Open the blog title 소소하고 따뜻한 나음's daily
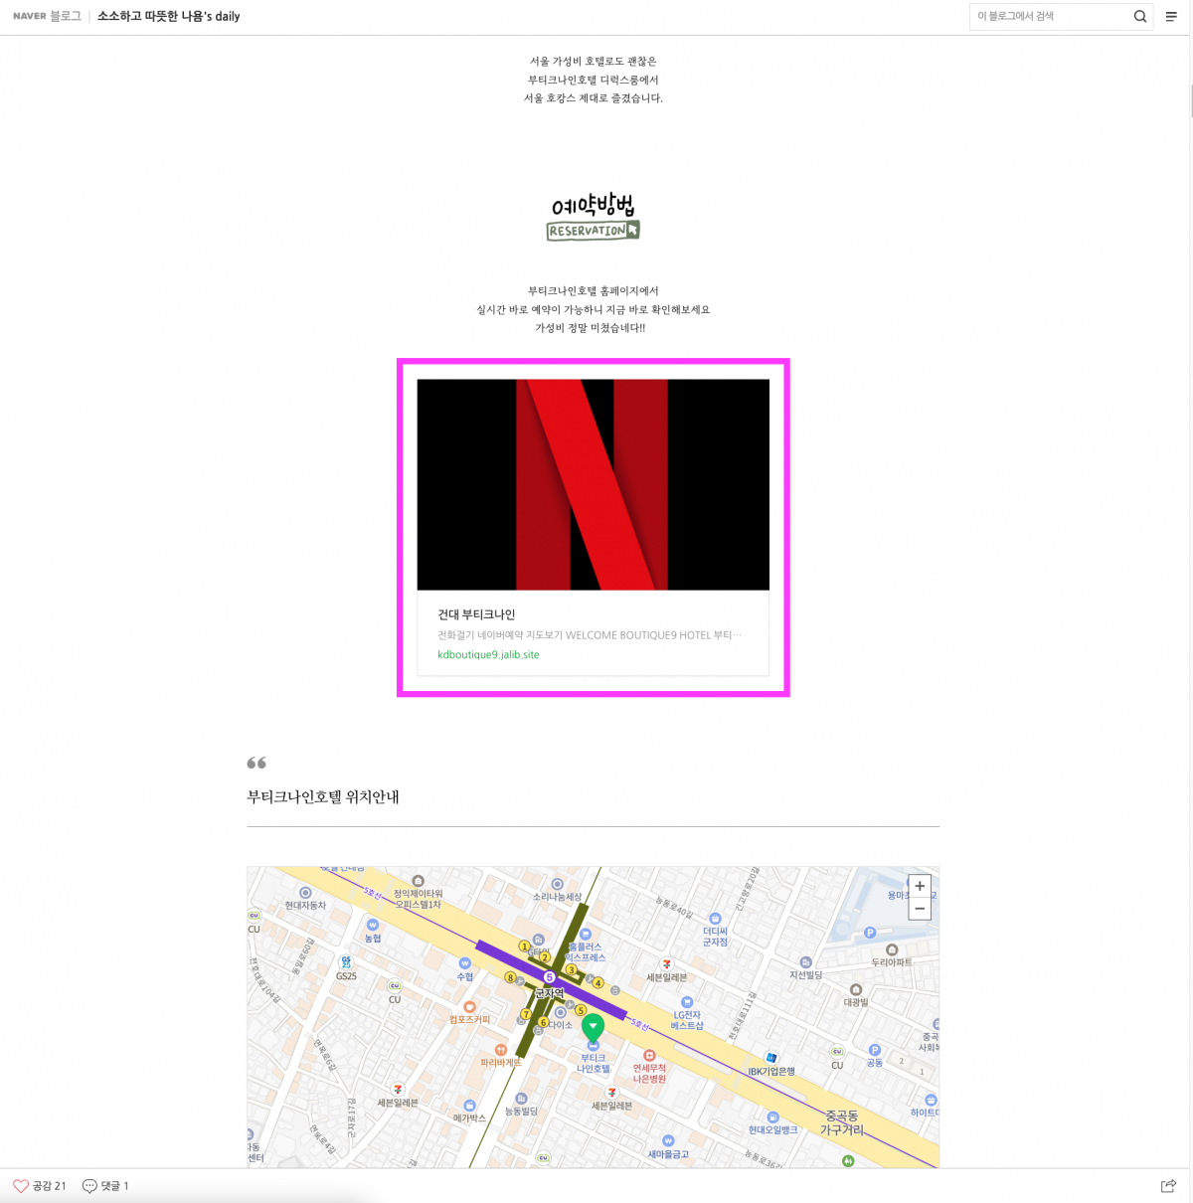Viewport: 1193px width, 1203px height. click(x=168, y=17)
